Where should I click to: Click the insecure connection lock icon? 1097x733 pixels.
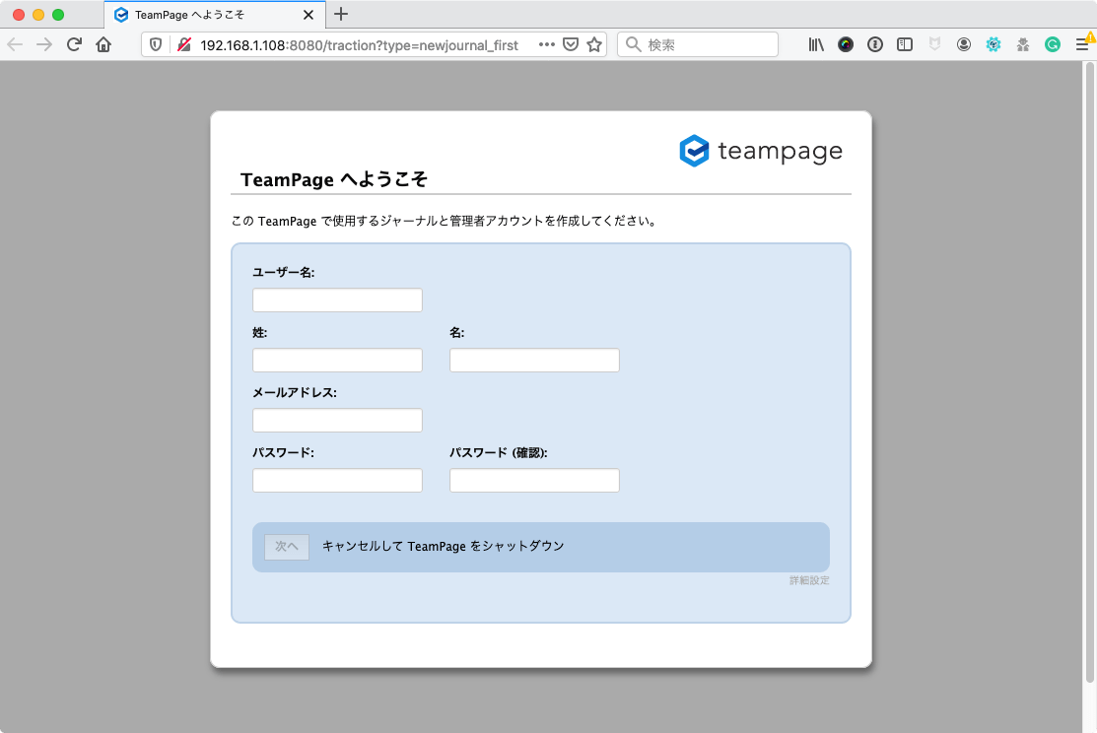click(x=183, y=44)
